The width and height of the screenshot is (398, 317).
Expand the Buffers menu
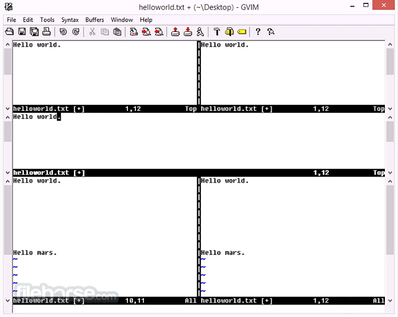(94, 19)
